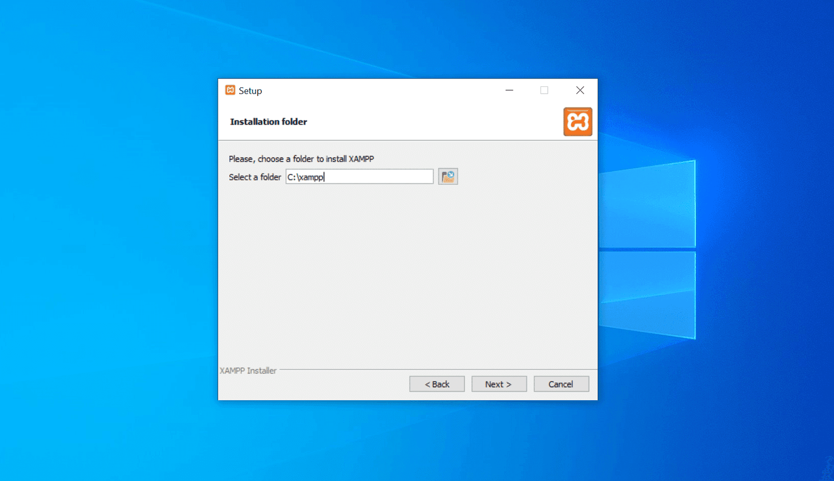Click the 'Installation folder' heading
The width and height of the screenshot is (834, 481).
coord(268,122)
